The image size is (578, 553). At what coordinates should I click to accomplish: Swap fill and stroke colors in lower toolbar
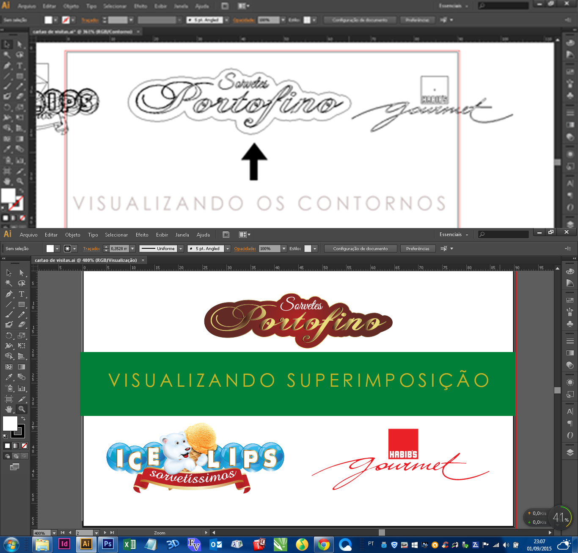point(23,418)
